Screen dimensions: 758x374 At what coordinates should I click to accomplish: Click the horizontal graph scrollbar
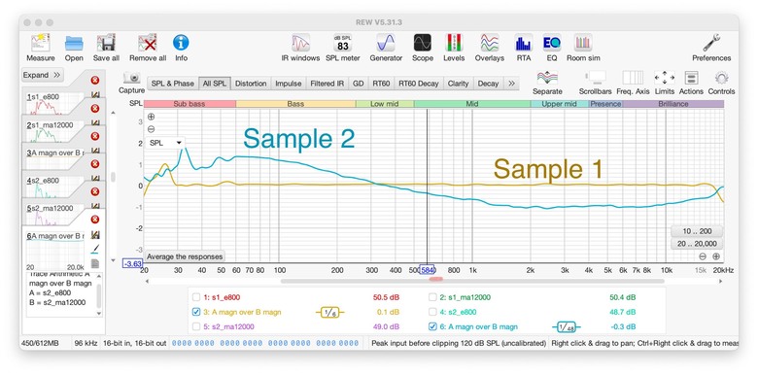pyautogui.click(x=472, y=281)
